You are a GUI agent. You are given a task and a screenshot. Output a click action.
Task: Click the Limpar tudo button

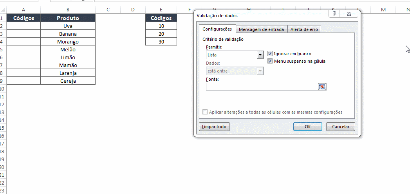pos(214,127)
